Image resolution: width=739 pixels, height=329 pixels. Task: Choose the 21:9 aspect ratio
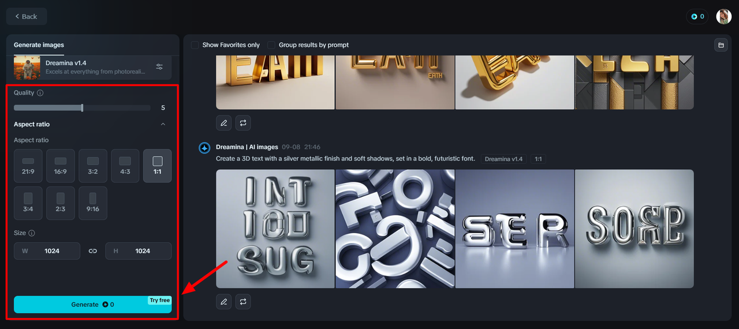point(28,166)
